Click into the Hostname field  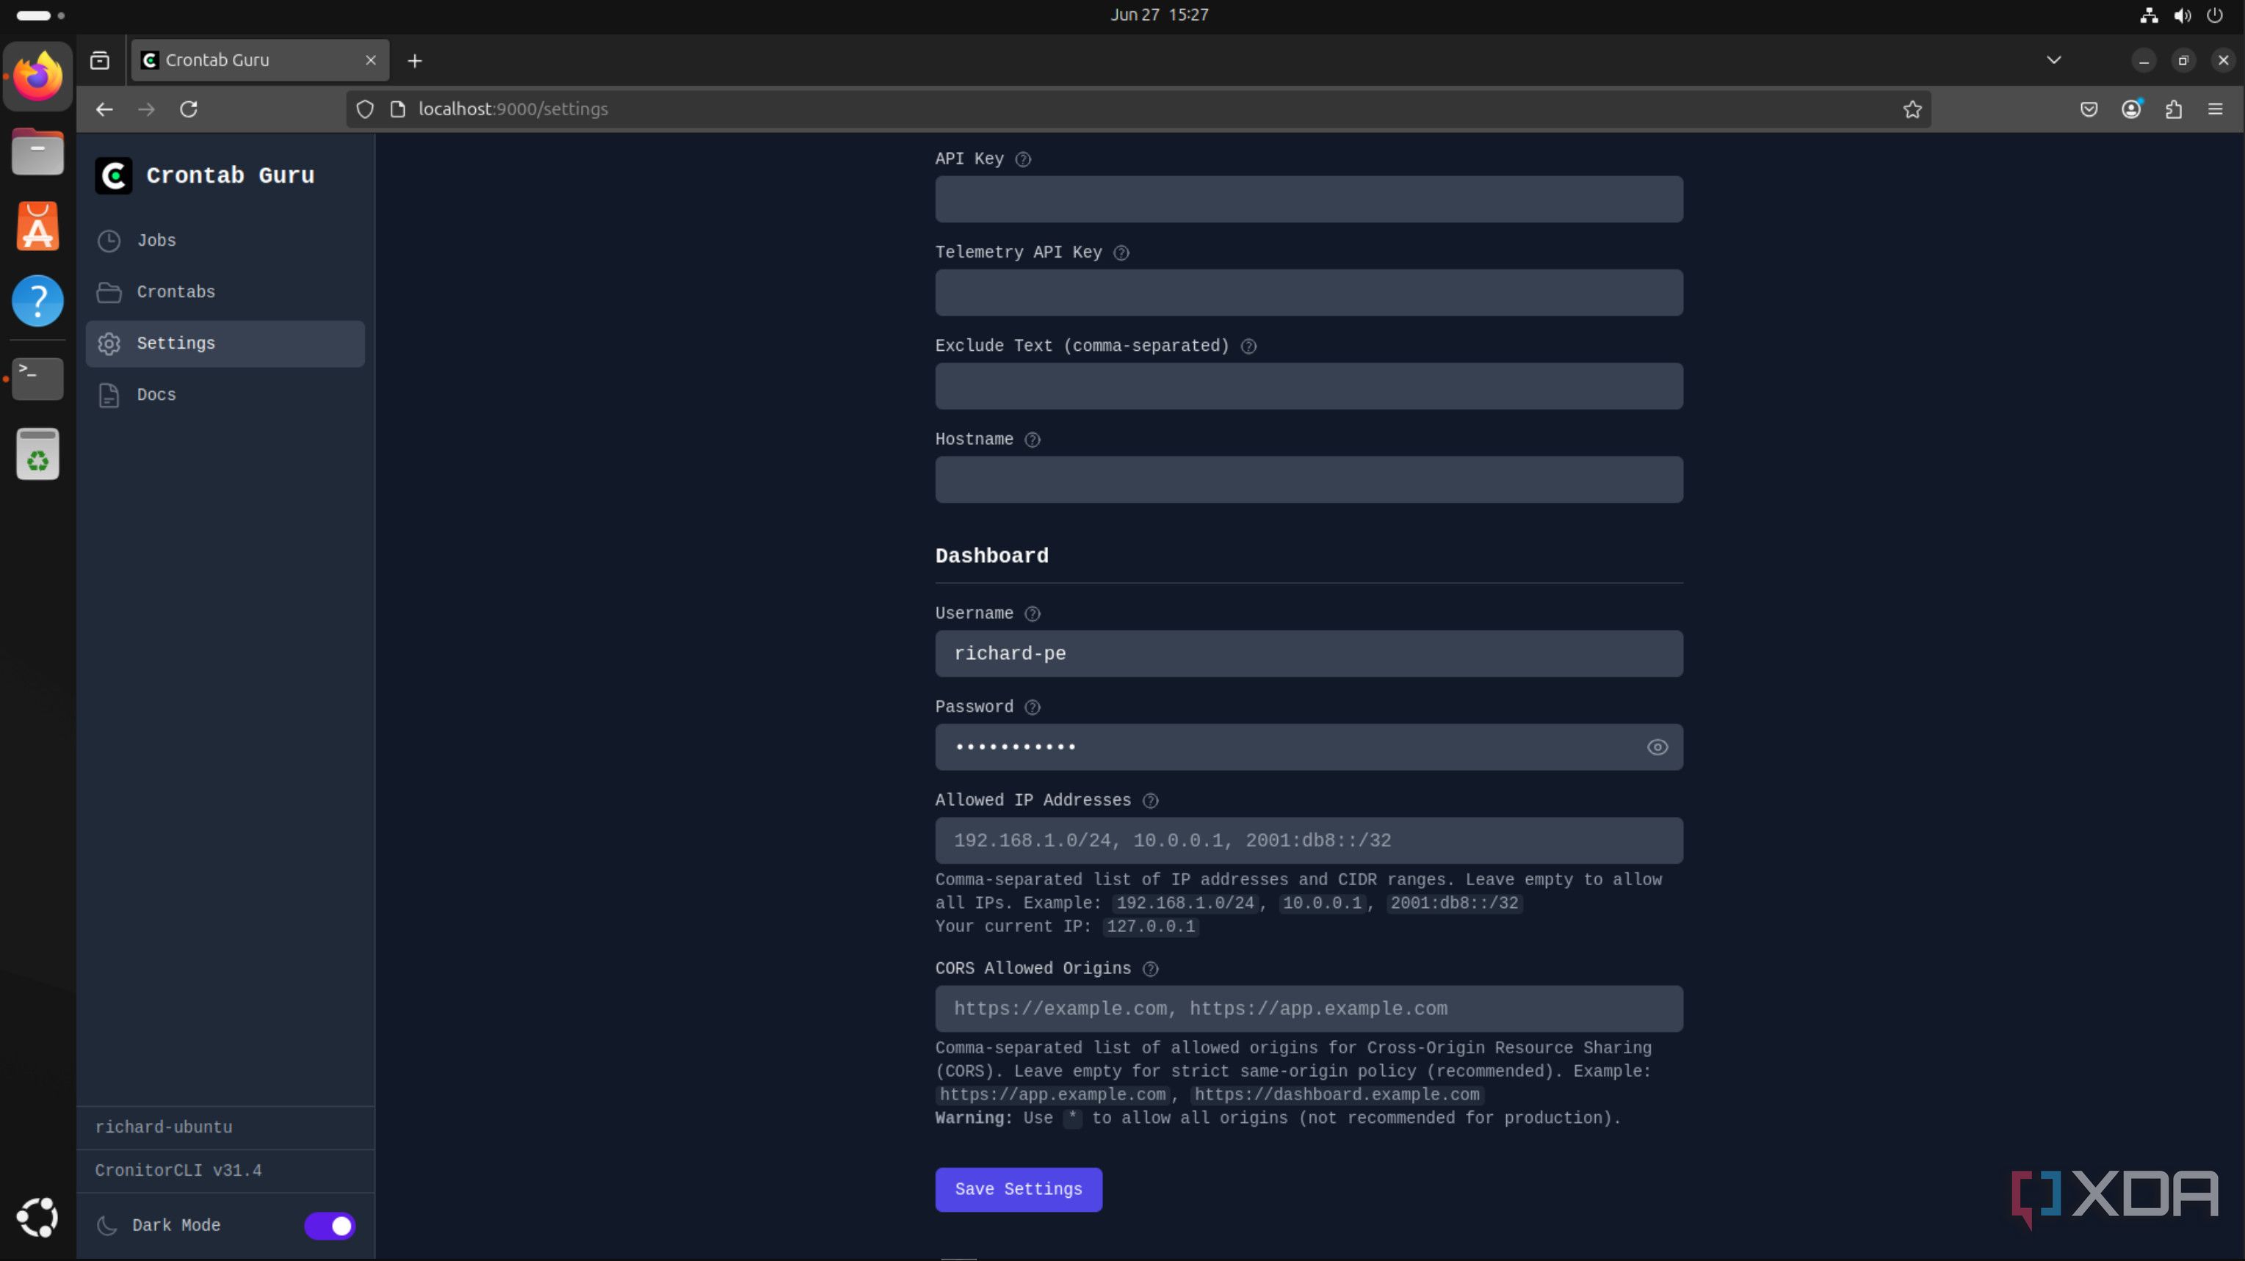coord(1309,480)
